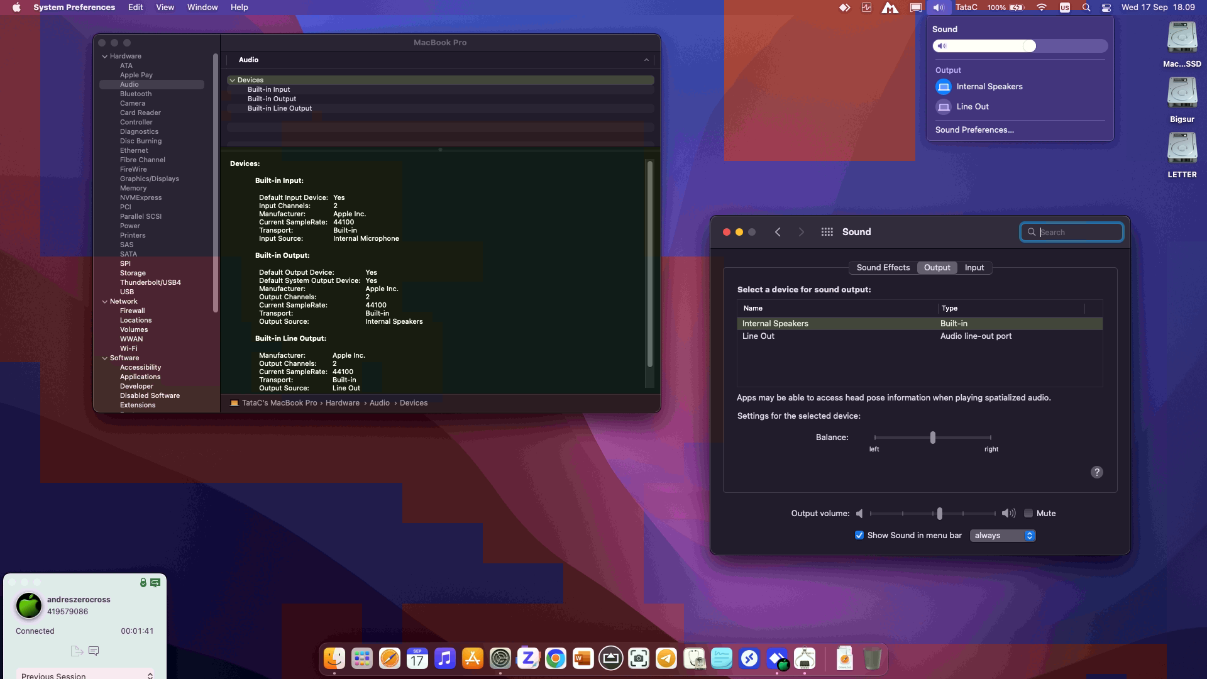Open the Music app in the Dock
Screen dimensions: 1207x679
pyautogui.click(x=445, y=658)
